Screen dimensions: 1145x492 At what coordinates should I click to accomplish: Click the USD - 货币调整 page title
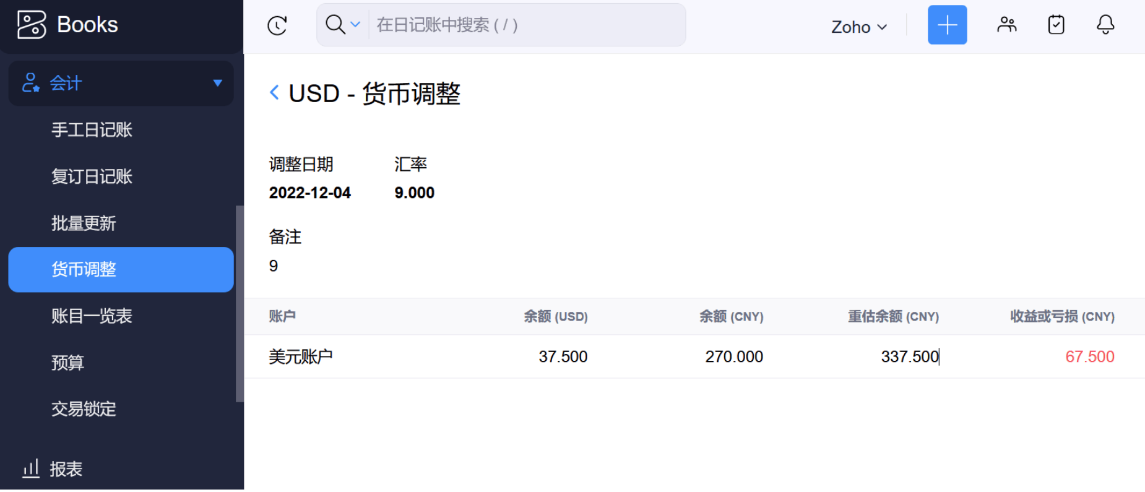(374, 93)
